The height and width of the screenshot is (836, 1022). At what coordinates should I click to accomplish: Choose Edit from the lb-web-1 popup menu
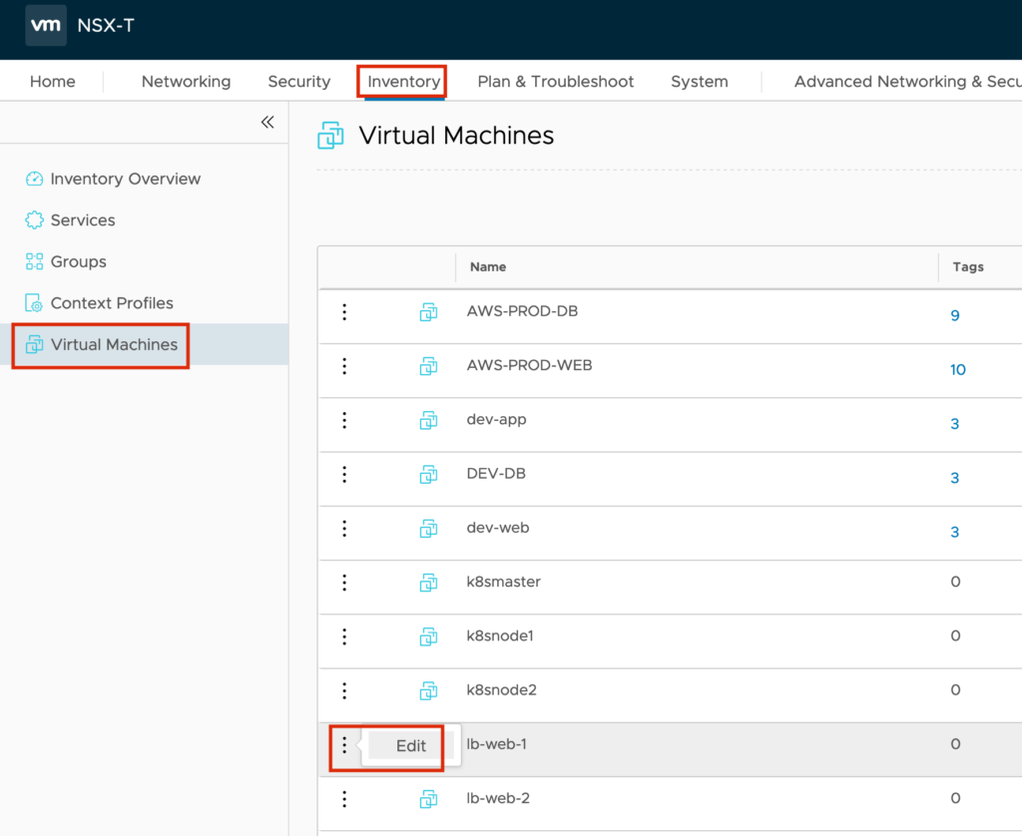tap(411, 746)
